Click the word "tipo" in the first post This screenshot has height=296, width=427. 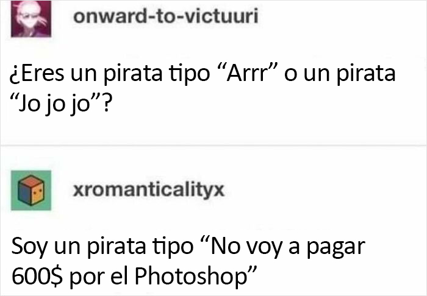click(x=189, y=74)
